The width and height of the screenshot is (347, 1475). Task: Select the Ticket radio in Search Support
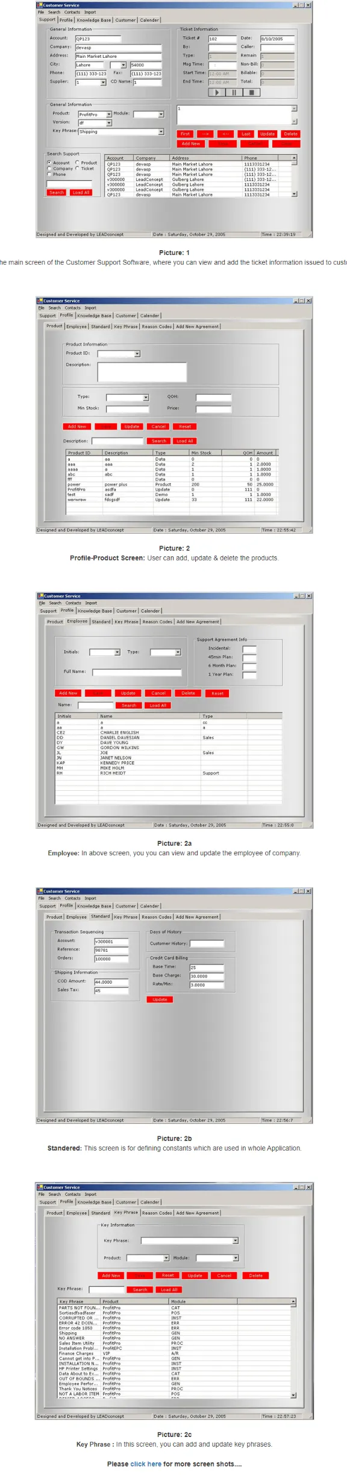coord(77,169)
